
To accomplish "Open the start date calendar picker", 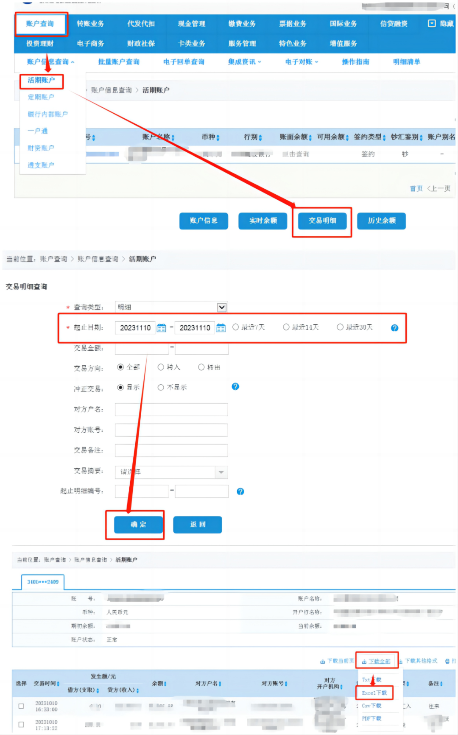I will click(x=162, y=328).
